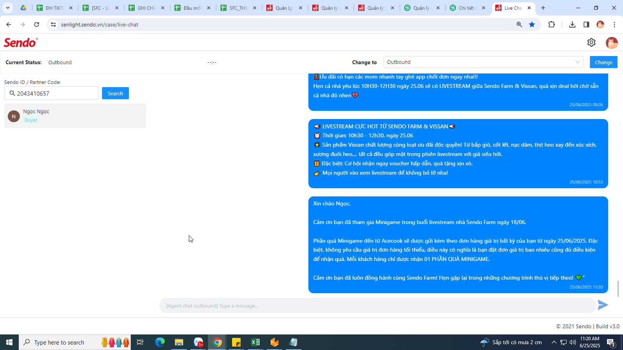Open File Explorer from the taskbar
This screenshot has height=350, width=623.
click(x=179, y=342)
